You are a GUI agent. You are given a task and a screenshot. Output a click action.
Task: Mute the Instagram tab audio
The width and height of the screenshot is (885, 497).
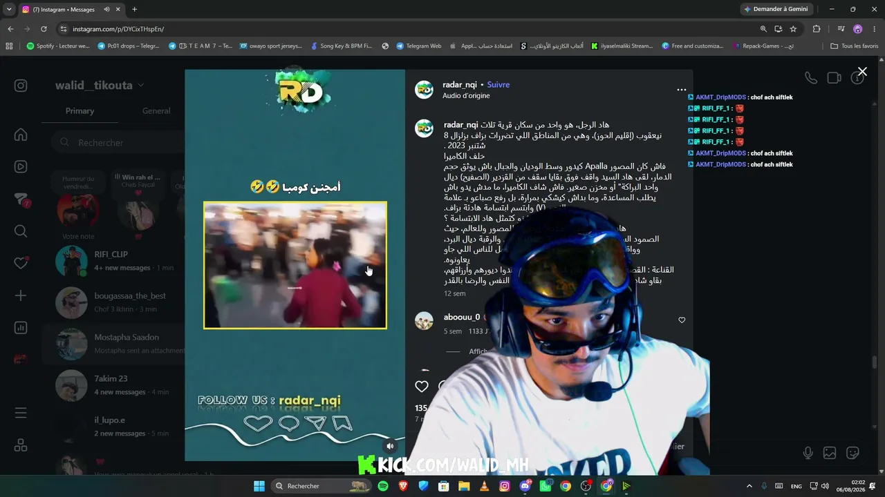click(106, 10)
